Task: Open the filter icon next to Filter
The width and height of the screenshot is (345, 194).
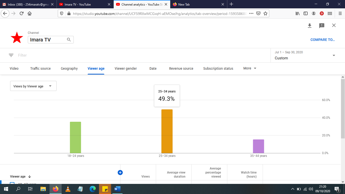Action: pos(11,55)
